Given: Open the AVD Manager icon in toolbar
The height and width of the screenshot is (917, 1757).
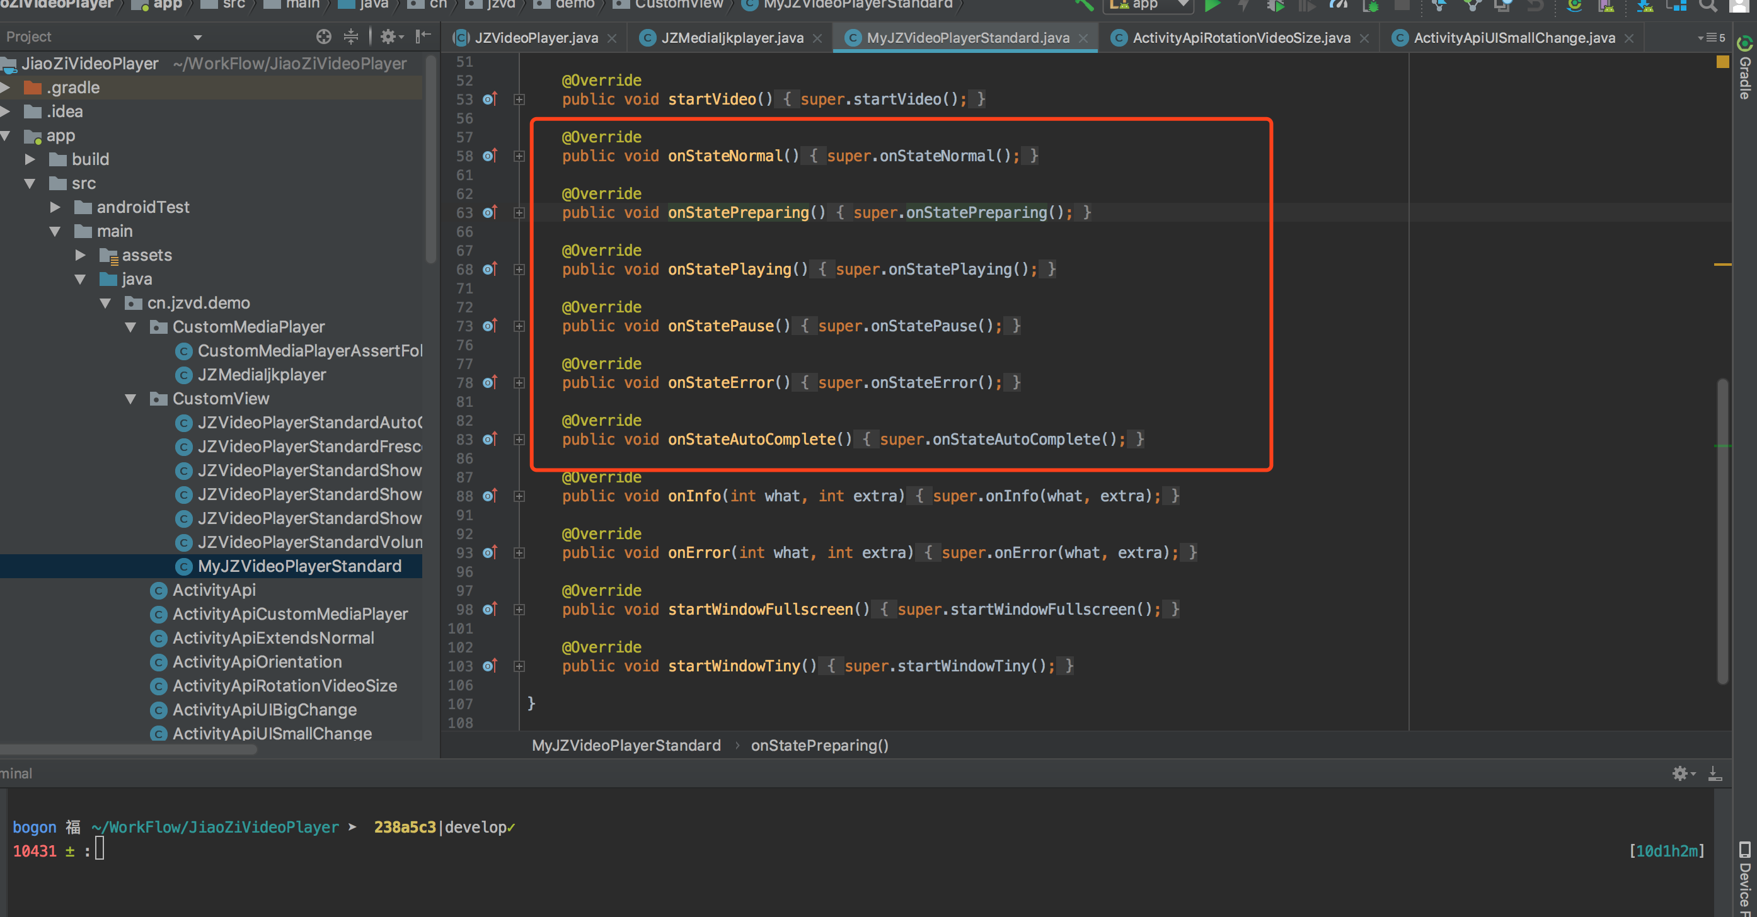Looking at the screenshot, I should pyautogui.click(x=1606, y=5).
